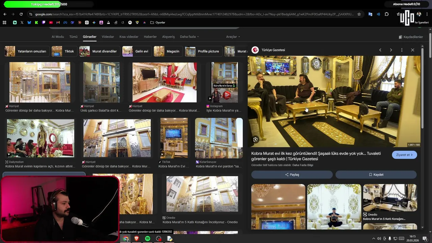The image size is (432, 243).
Task: Open the Bluesky butterfly bookmark
Action: click(29, 23)
